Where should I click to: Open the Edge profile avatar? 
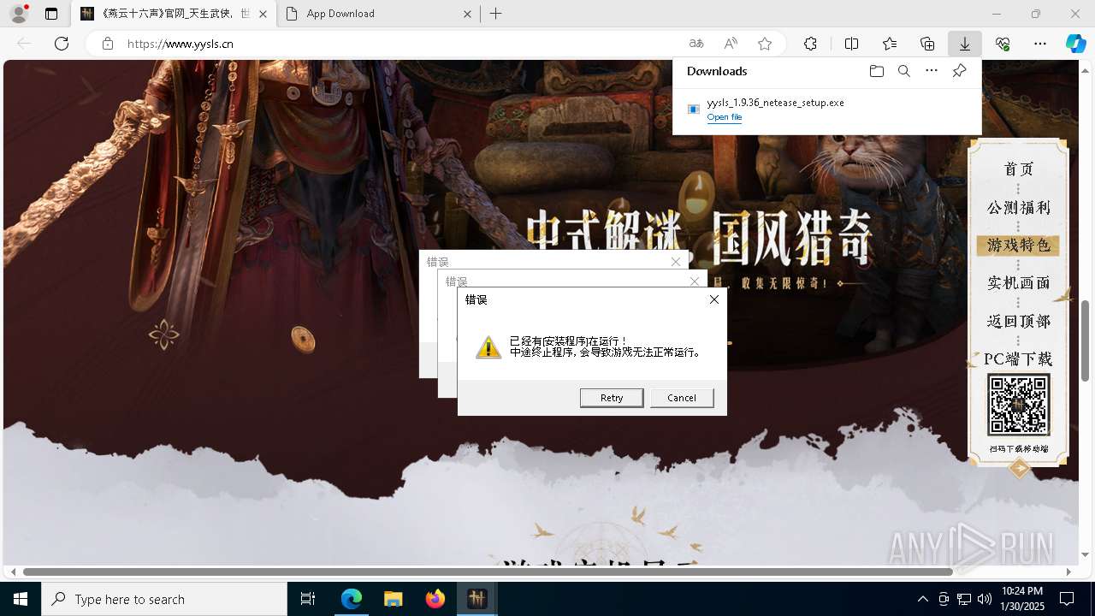click(18, 14)
